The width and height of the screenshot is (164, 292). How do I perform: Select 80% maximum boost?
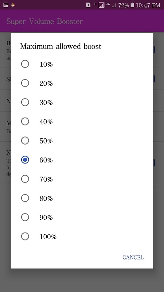tap(25, 198)
